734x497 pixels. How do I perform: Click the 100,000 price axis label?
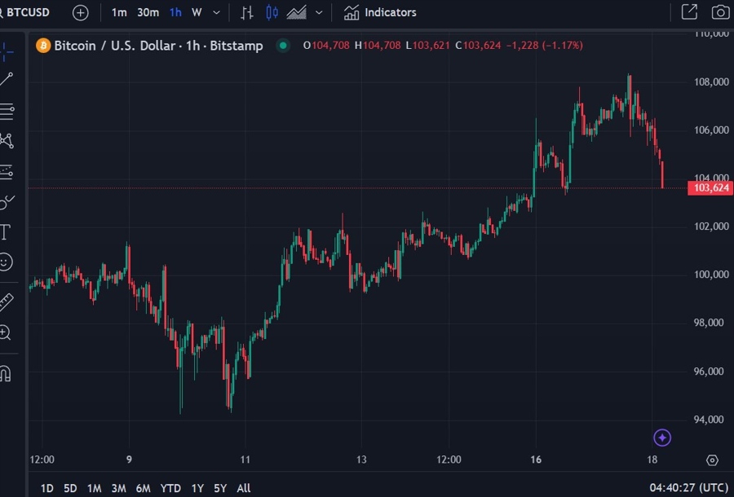(711, 275)
